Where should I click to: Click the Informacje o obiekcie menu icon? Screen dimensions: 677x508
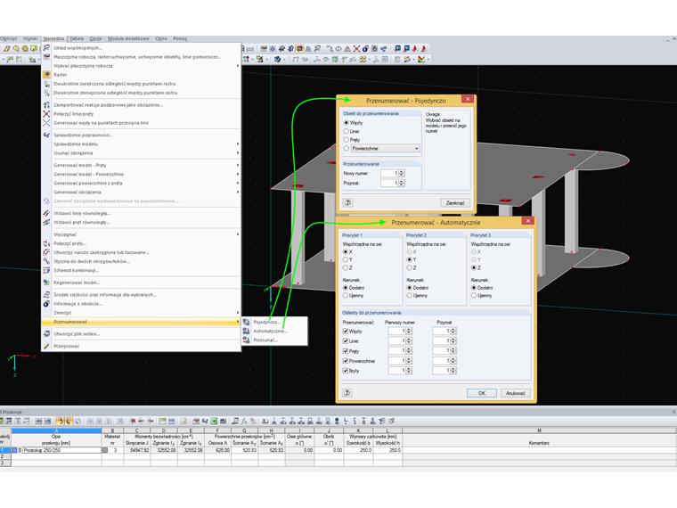[46, 304]
